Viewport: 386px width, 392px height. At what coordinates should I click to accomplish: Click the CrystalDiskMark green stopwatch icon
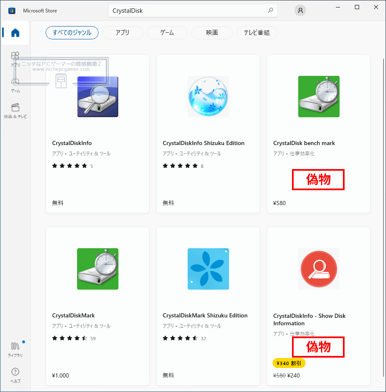click(x=98, y=269)
